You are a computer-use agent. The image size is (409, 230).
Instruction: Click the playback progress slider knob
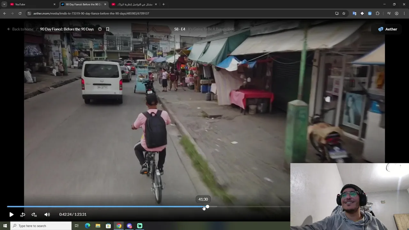[207, 207]
